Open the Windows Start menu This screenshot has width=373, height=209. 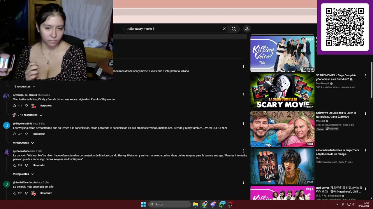143,204
